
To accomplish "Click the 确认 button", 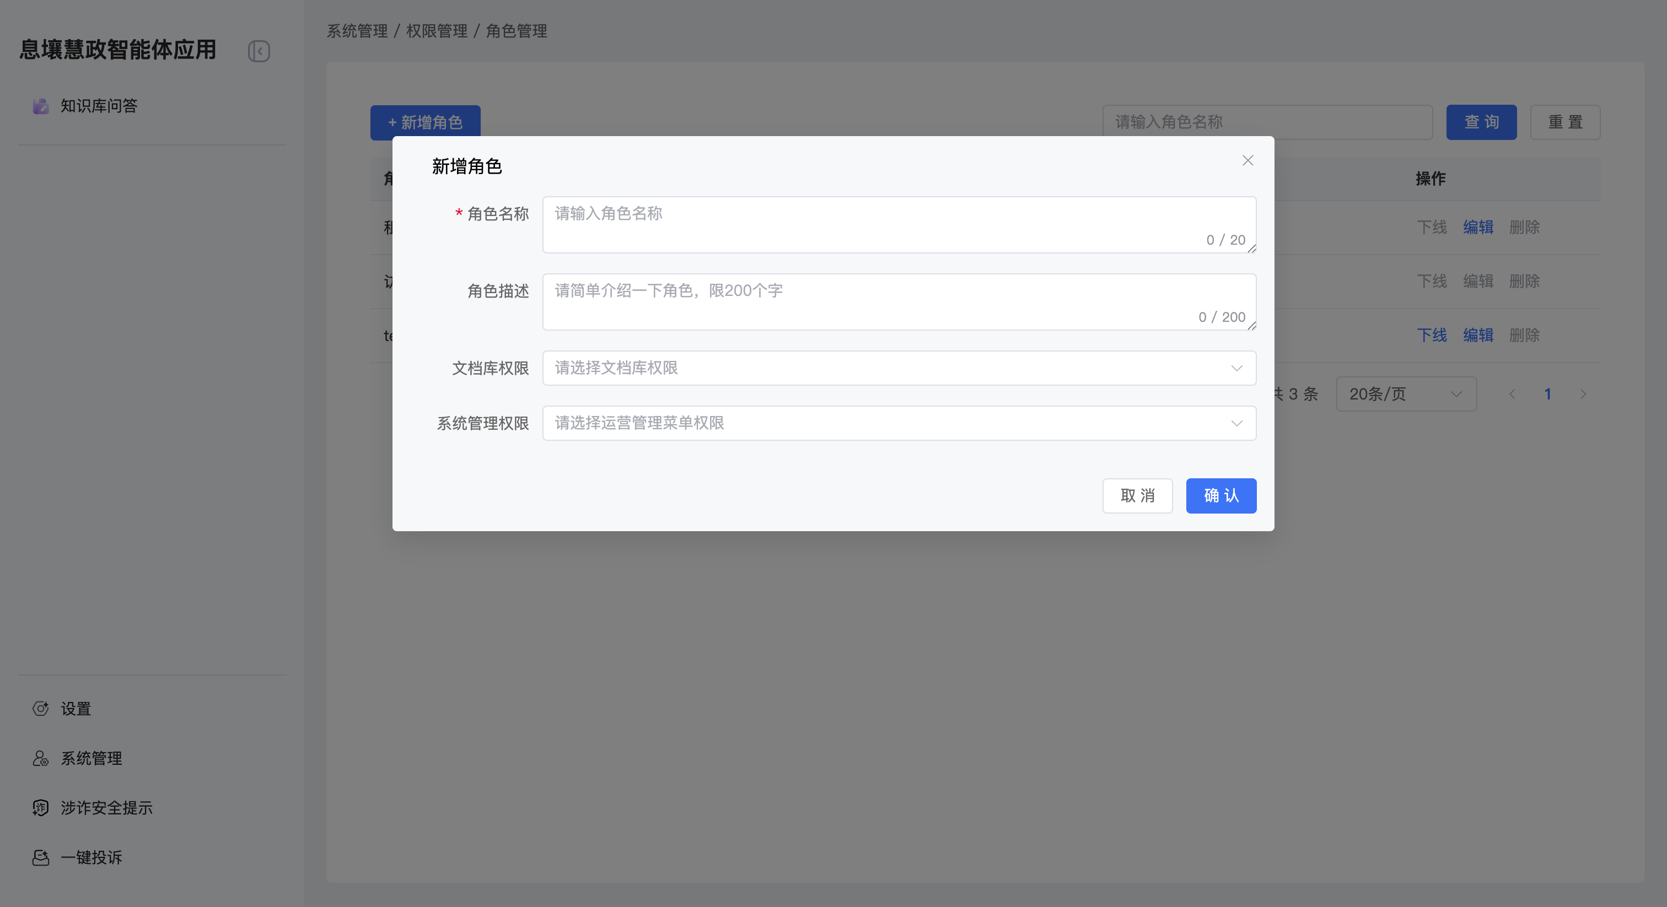I will coord(1220,495).
